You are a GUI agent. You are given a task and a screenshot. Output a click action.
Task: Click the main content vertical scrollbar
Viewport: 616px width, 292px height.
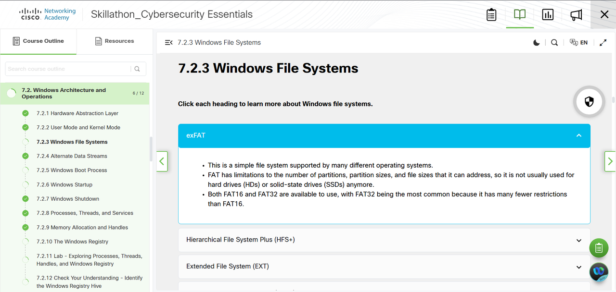pyautogui.click(x=613, y=100)
